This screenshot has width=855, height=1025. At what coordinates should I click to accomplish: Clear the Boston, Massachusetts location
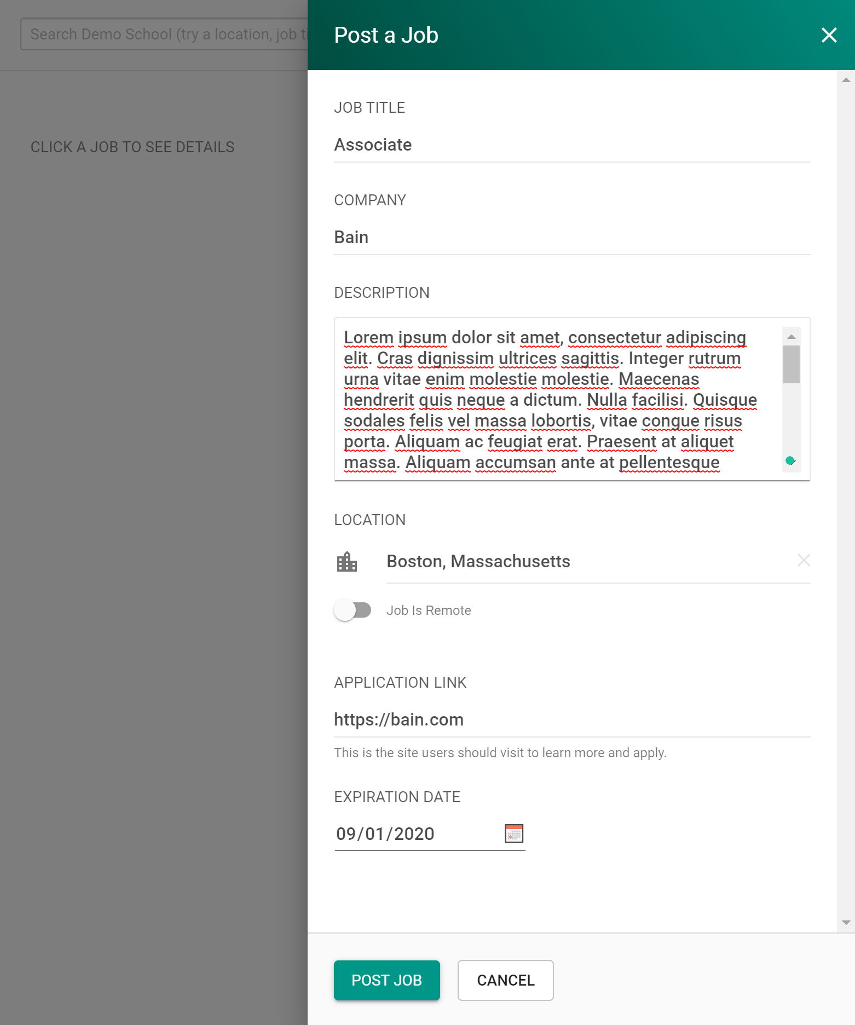[x=804, y=560]
